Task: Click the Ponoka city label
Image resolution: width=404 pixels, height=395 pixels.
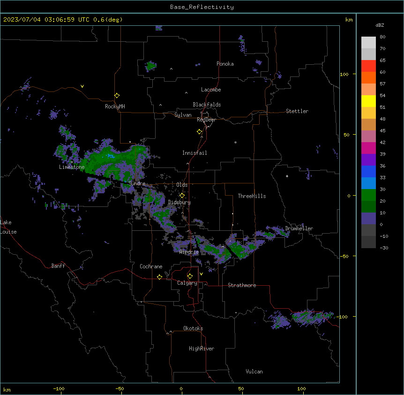Action: 225,64
